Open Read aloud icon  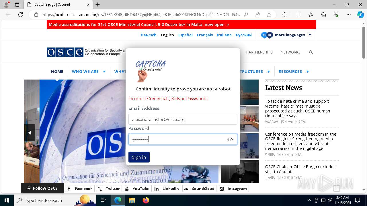pos(257,15)
